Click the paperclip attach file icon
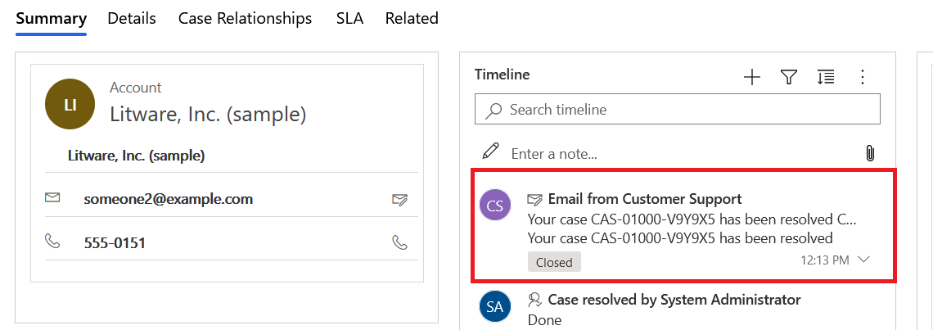Viewport: 933px width, 330px height. pos(870,153)
